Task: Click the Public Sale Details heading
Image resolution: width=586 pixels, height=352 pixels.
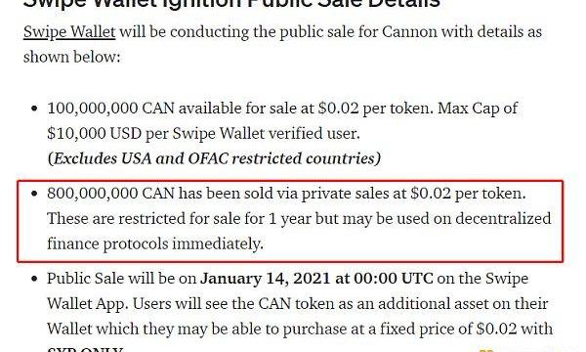Action: pos(231,4)
